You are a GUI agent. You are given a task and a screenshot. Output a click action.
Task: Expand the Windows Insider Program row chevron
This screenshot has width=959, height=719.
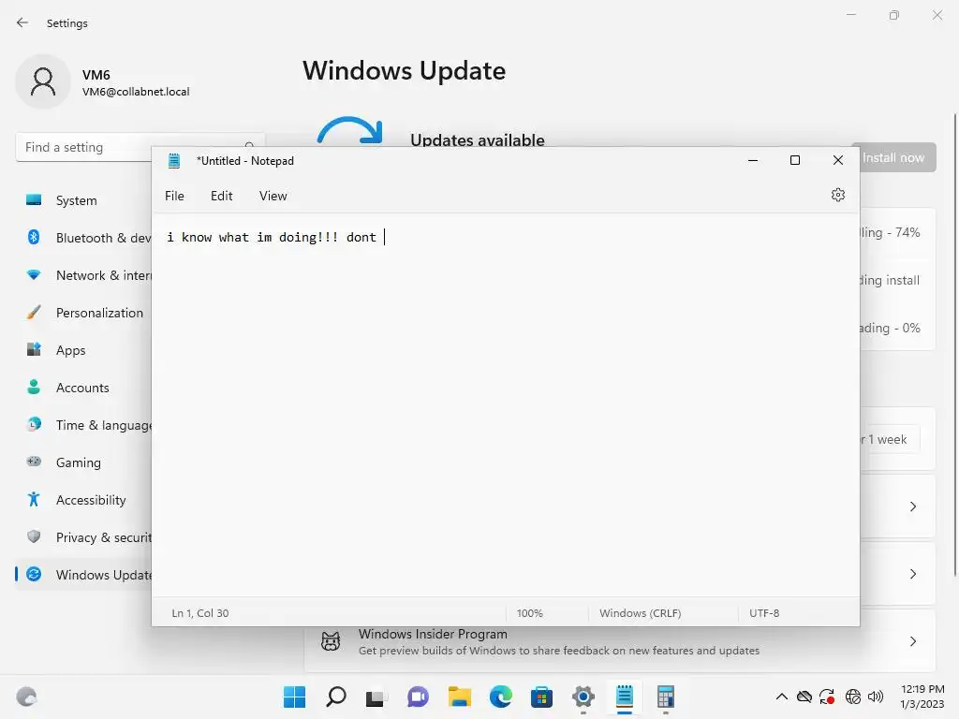pyautogui.click(x=912, y=641)
